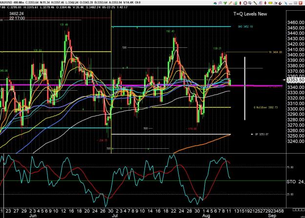Select the yellow rectangle tool icon
This screenshot has width=305, height=218.
pyautogui.click(x=270, y=3)
